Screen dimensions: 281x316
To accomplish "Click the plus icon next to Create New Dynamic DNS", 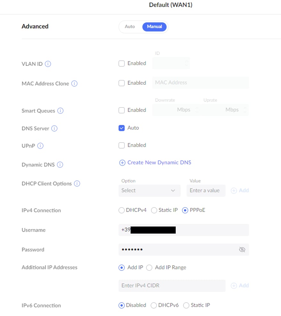I will pyautogui.click(x=122, y=163).
